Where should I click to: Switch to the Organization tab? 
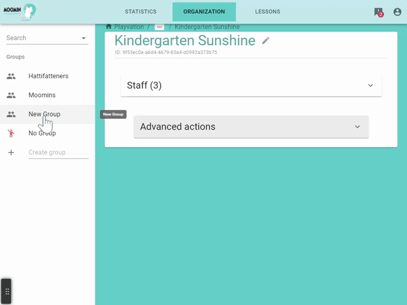204,11
